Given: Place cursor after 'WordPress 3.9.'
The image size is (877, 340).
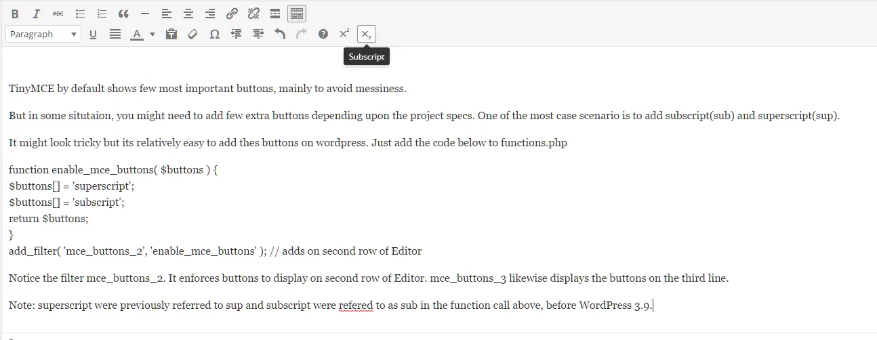Looking at the screenshot, I should click(x=653, y=305).
